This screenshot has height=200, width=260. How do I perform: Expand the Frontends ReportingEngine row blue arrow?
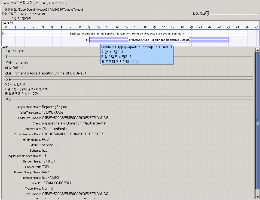pyautogui.click(x=86, y=40)
